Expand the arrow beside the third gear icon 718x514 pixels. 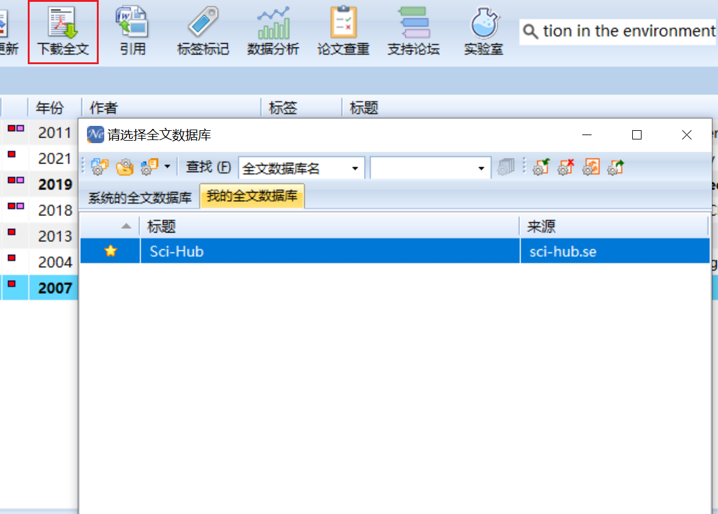(167, 167)
